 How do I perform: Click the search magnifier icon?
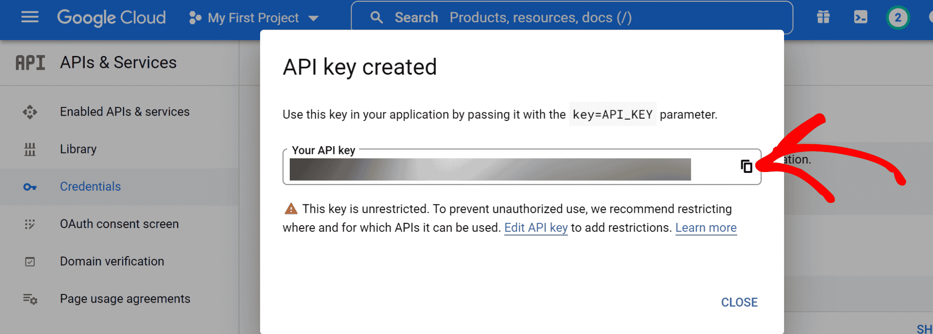[x=376, y=18]
